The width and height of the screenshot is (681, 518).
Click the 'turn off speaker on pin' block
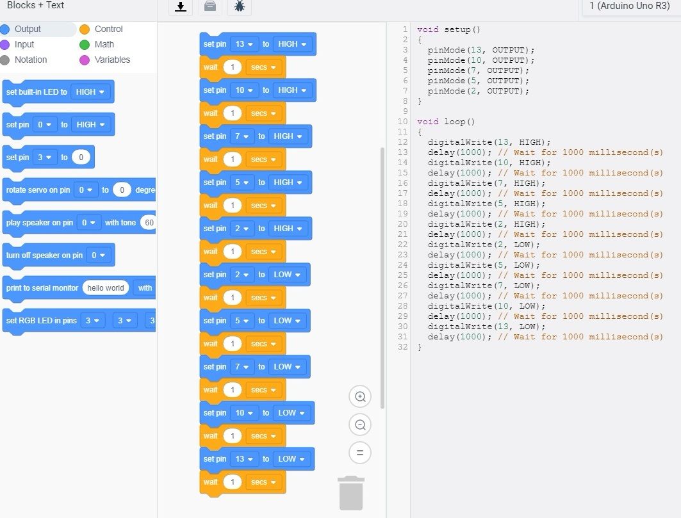(44, 255)
